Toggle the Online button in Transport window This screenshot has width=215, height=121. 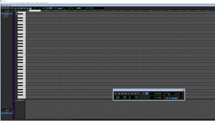point(115,93)
